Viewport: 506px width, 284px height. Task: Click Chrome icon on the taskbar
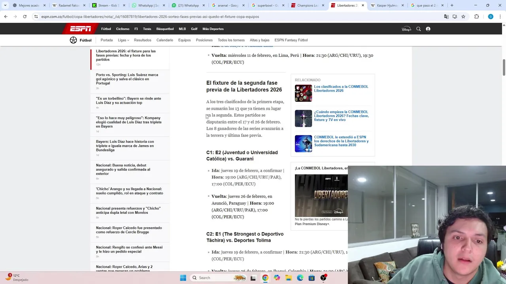point(265,278)
